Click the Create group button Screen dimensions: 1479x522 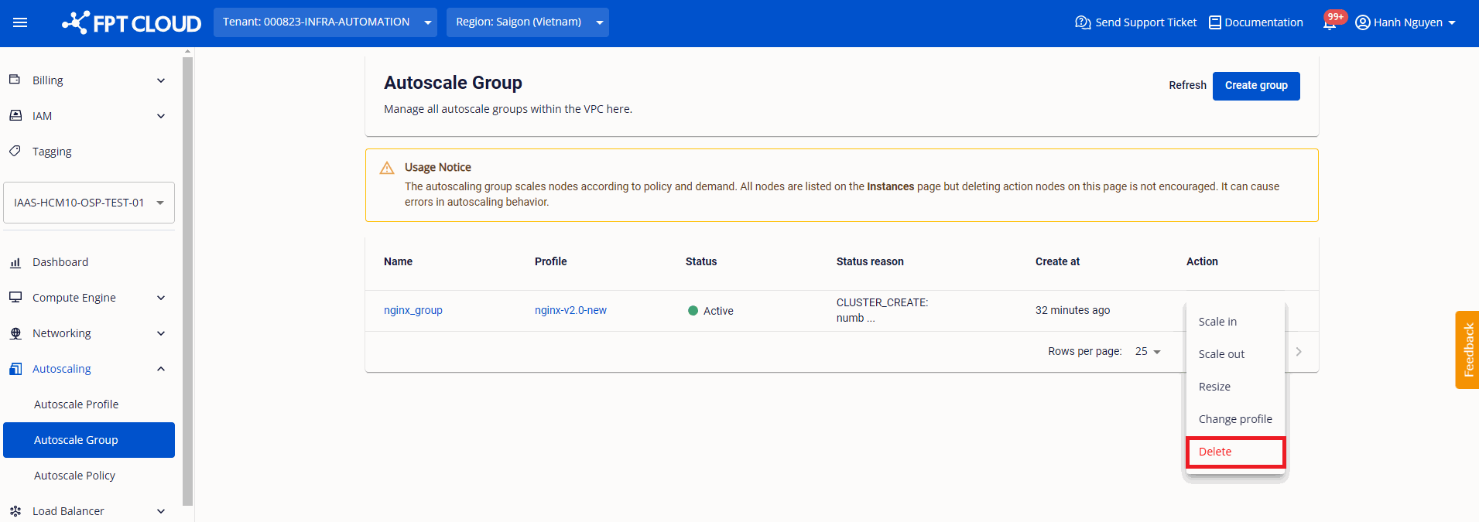click(1256, 86)
